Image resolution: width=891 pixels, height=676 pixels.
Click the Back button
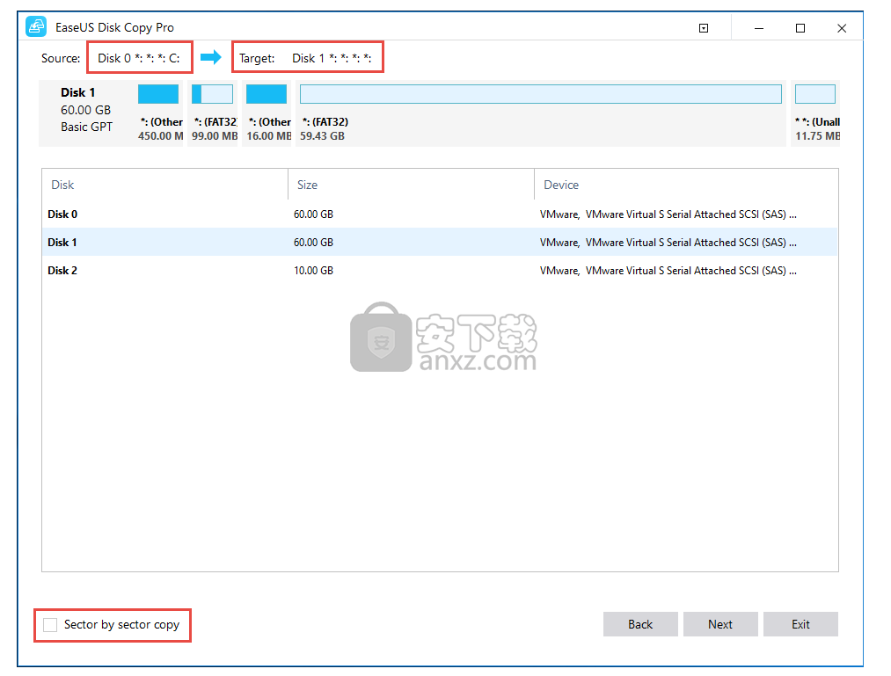(x=640, y=624)
